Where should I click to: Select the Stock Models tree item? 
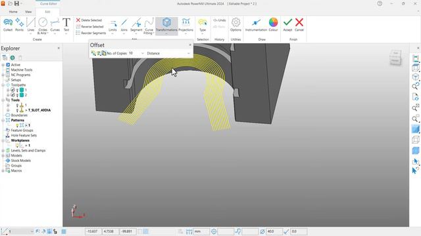(20, 161)
